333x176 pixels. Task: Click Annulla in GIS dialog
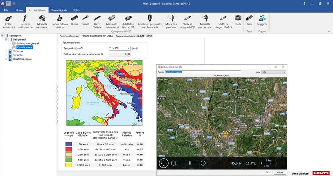(x=280, y=172)
